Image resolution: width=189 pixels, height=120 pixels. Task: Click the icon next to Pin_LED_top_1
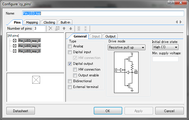[x=15, y=46]
